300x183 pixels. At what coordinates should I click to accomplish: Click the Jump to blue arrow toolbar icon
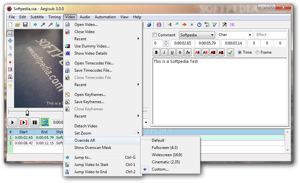(35, 25)
